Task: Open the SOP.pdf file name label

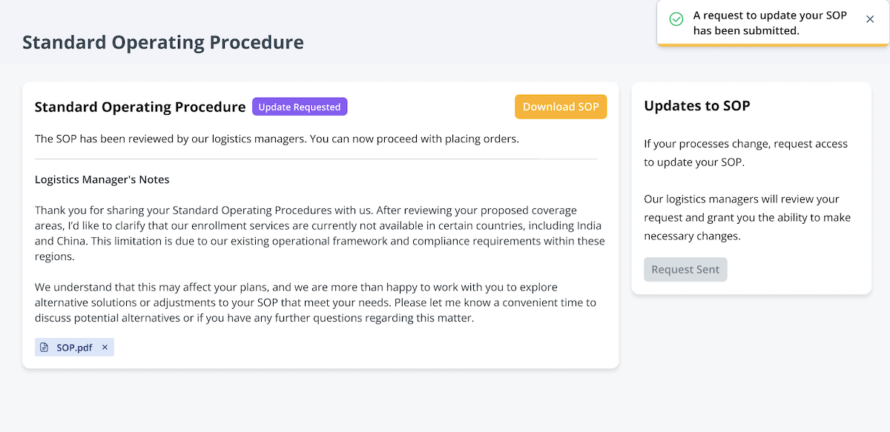Action: pos(74,348)
